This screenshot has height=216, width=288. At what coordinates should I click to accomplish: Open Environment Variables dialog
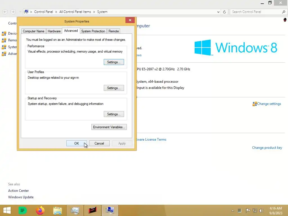pyautogui.click(x=109, y=127)
